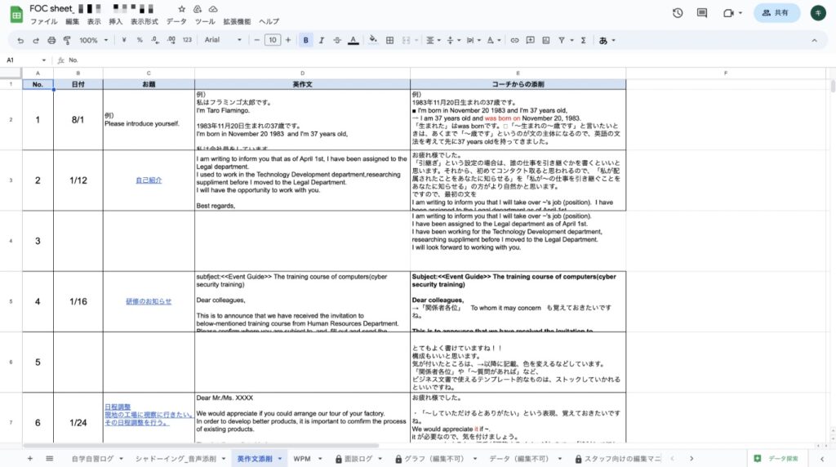This screenshot has width=836, height=467.
Task: Select the paint format roller icon
Action: point(67,41)
